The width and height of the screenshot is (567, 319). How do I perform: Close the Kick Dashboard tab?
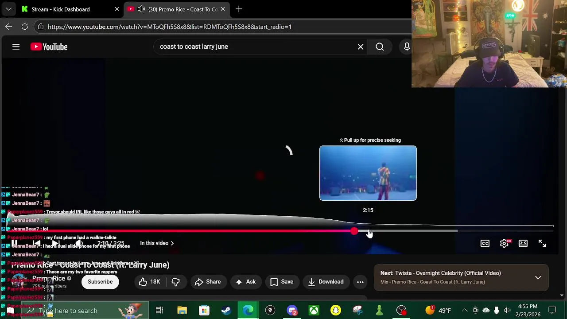coord(117,9)
